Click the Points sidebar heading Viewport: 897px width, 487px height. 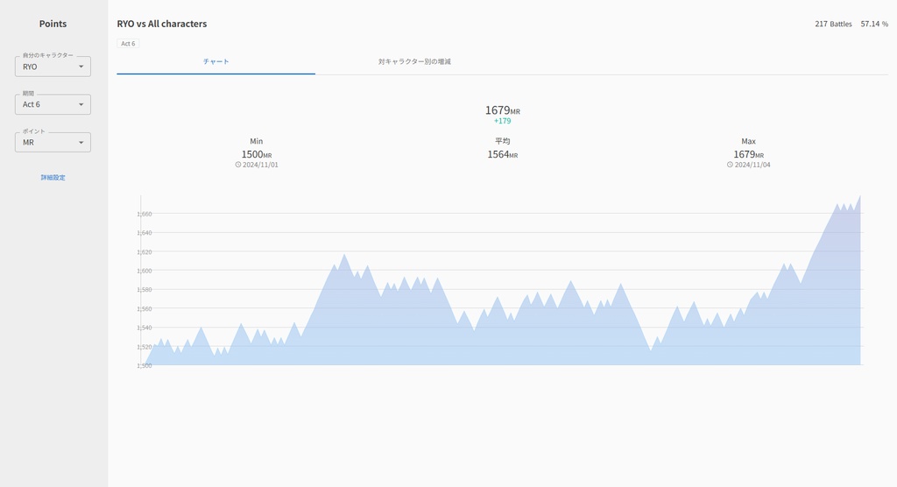53,24
